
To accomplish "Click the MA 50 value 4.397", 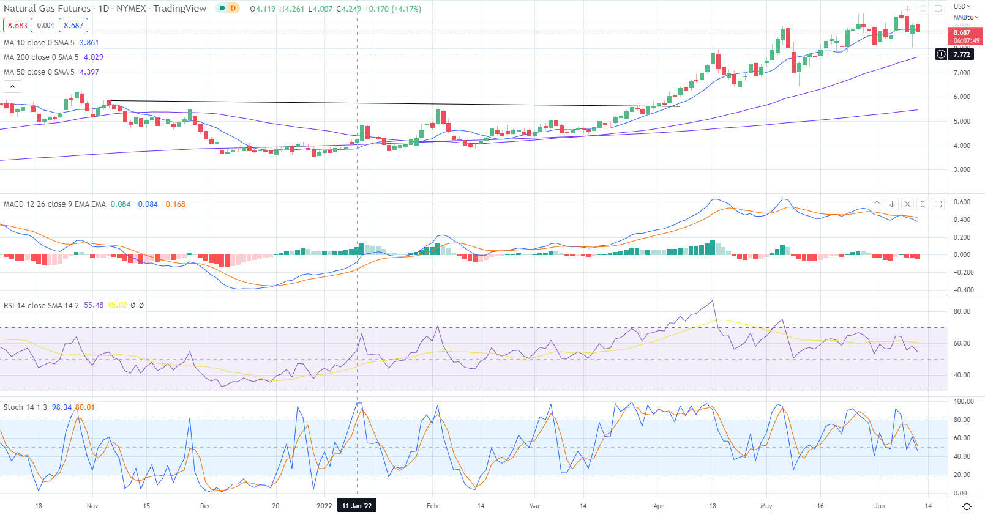I will (89, 72).
